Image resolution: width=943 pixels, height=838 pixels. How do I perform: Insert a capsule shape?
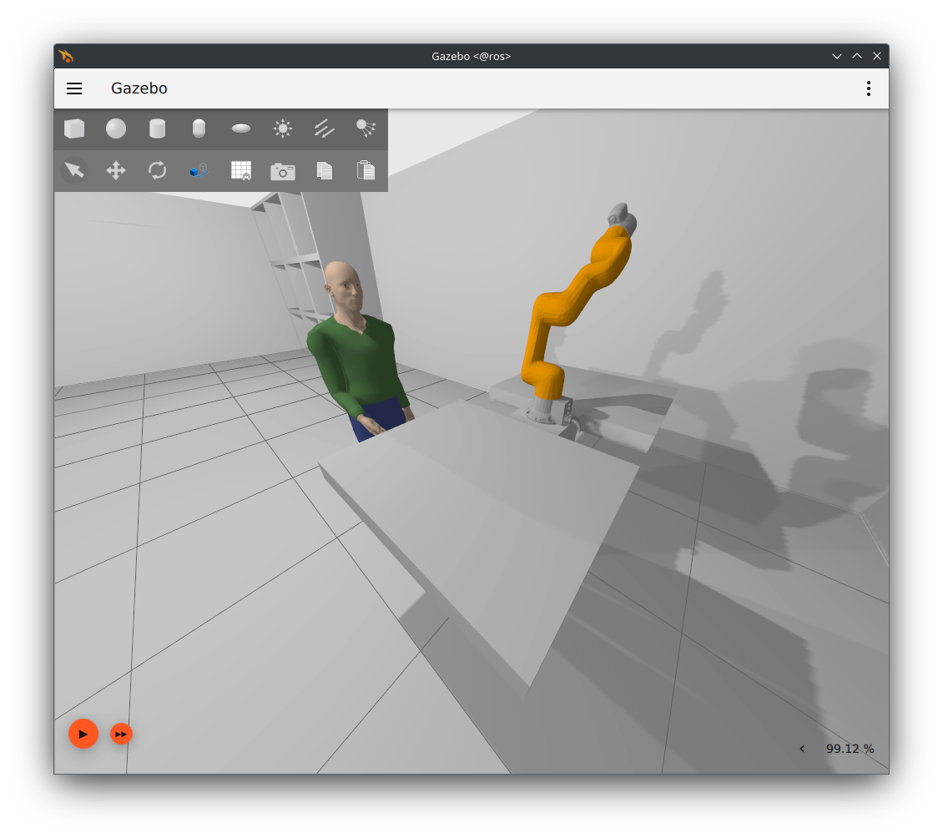199,129
